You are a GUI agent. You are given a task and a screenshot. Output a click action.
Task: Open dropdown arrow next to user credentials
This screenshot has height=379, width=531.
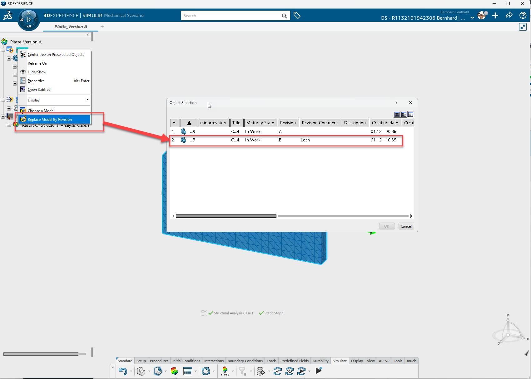coord(472,18)
